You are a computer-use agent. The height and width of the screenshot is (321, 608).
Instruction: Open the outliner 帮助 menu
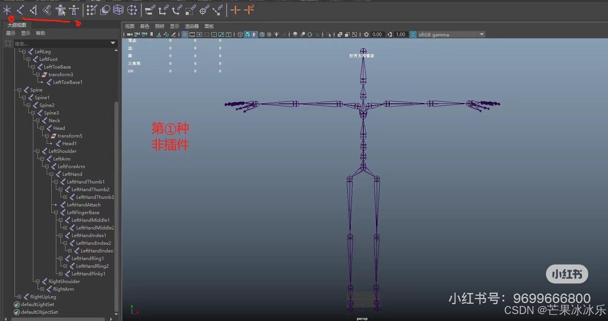coord(41,33)
